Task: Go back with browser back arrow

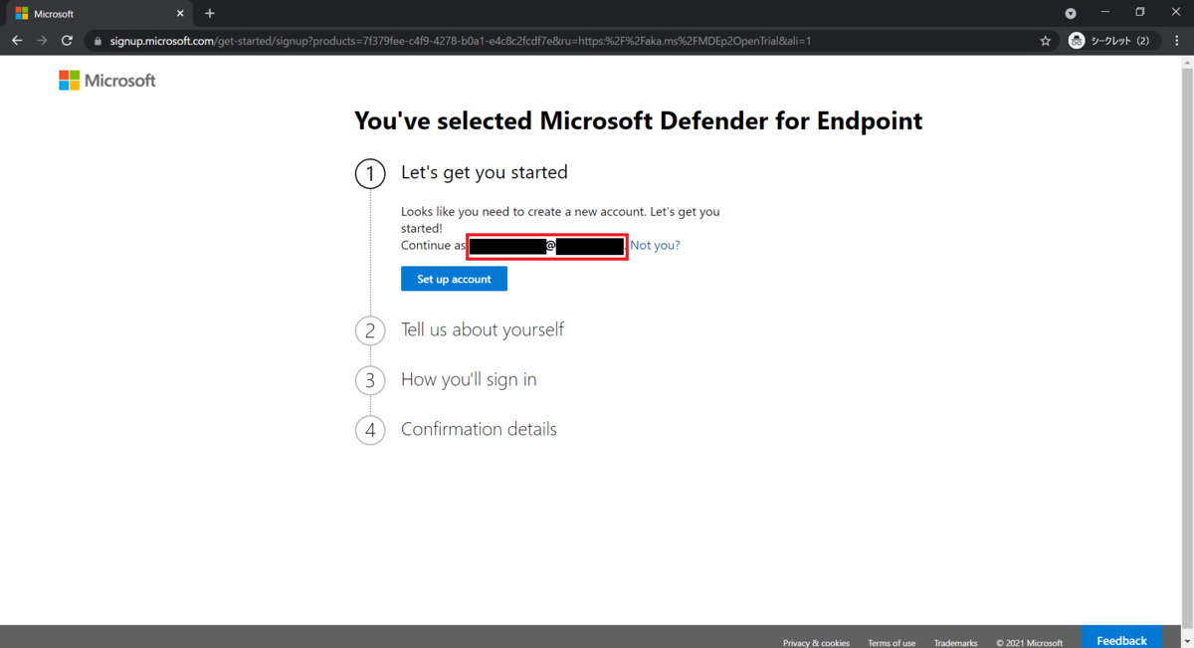Action: coord(17,41)
